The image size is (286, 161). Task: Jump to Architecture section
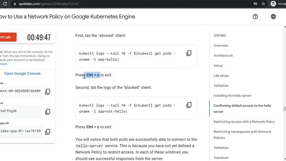[223, 55]
